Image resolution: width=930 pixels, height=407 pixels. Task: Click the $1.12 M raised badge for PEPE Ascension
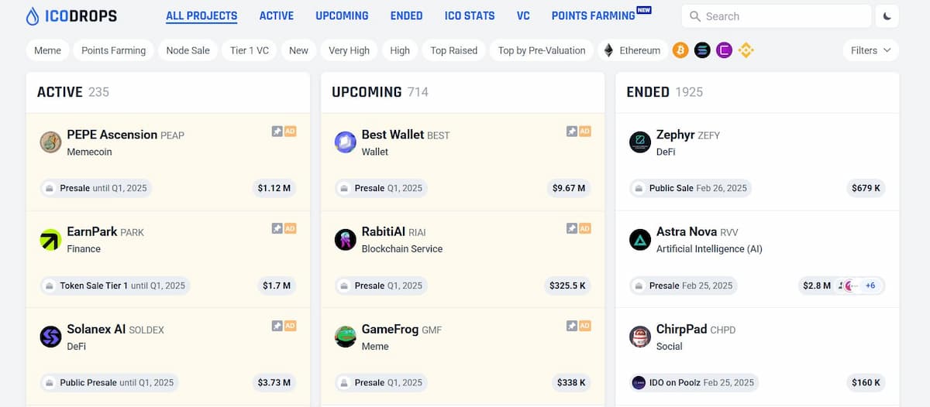click(274, 188)
